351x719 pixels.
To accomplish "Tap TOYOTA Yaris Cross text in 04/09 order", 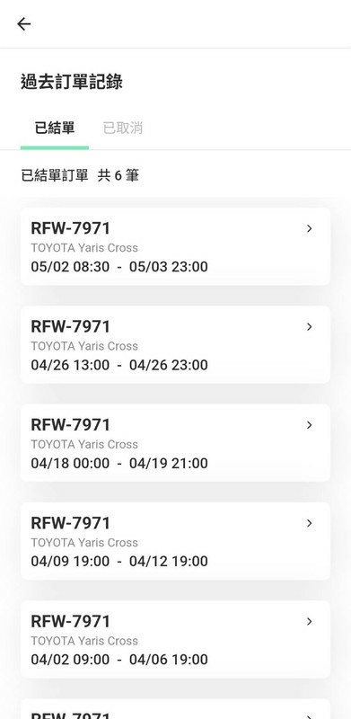I will tap(84, 543).
